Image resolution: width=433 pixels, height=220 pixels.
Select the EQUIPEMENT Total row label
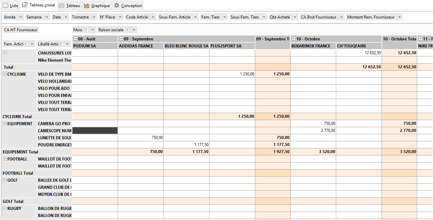pyautogui.click(x=37, y=152)
